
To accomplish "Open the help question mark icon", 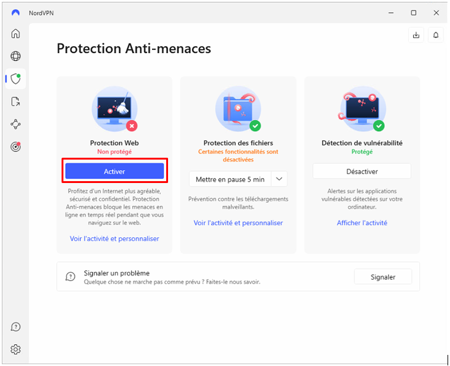I will click(x=15, y=327).
